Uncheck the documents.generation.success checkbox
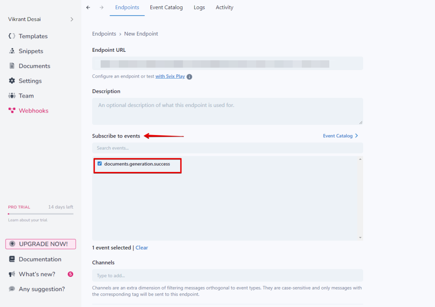435x307 pixels. click(99, 163)
